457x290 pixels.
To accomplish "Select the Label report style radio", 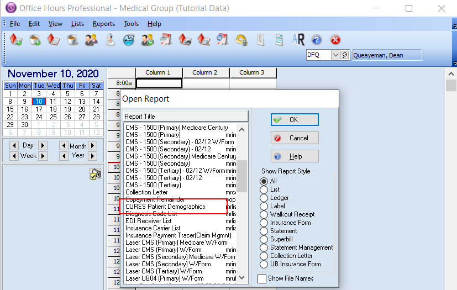I will (264, 206).
